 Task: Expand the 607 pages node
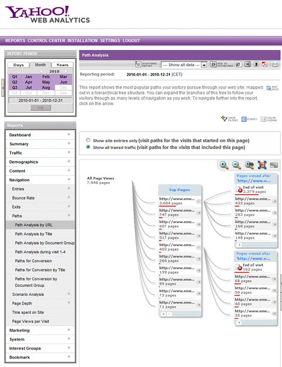[x=199, y=224]
